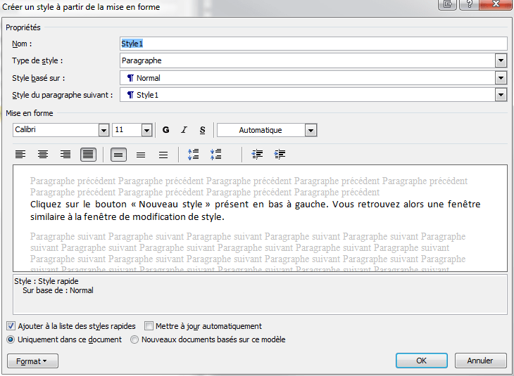Align paragraph text to the right
The width and height of the screenshot is (514, 376).
pyautogui.click(x=65, y=154)
